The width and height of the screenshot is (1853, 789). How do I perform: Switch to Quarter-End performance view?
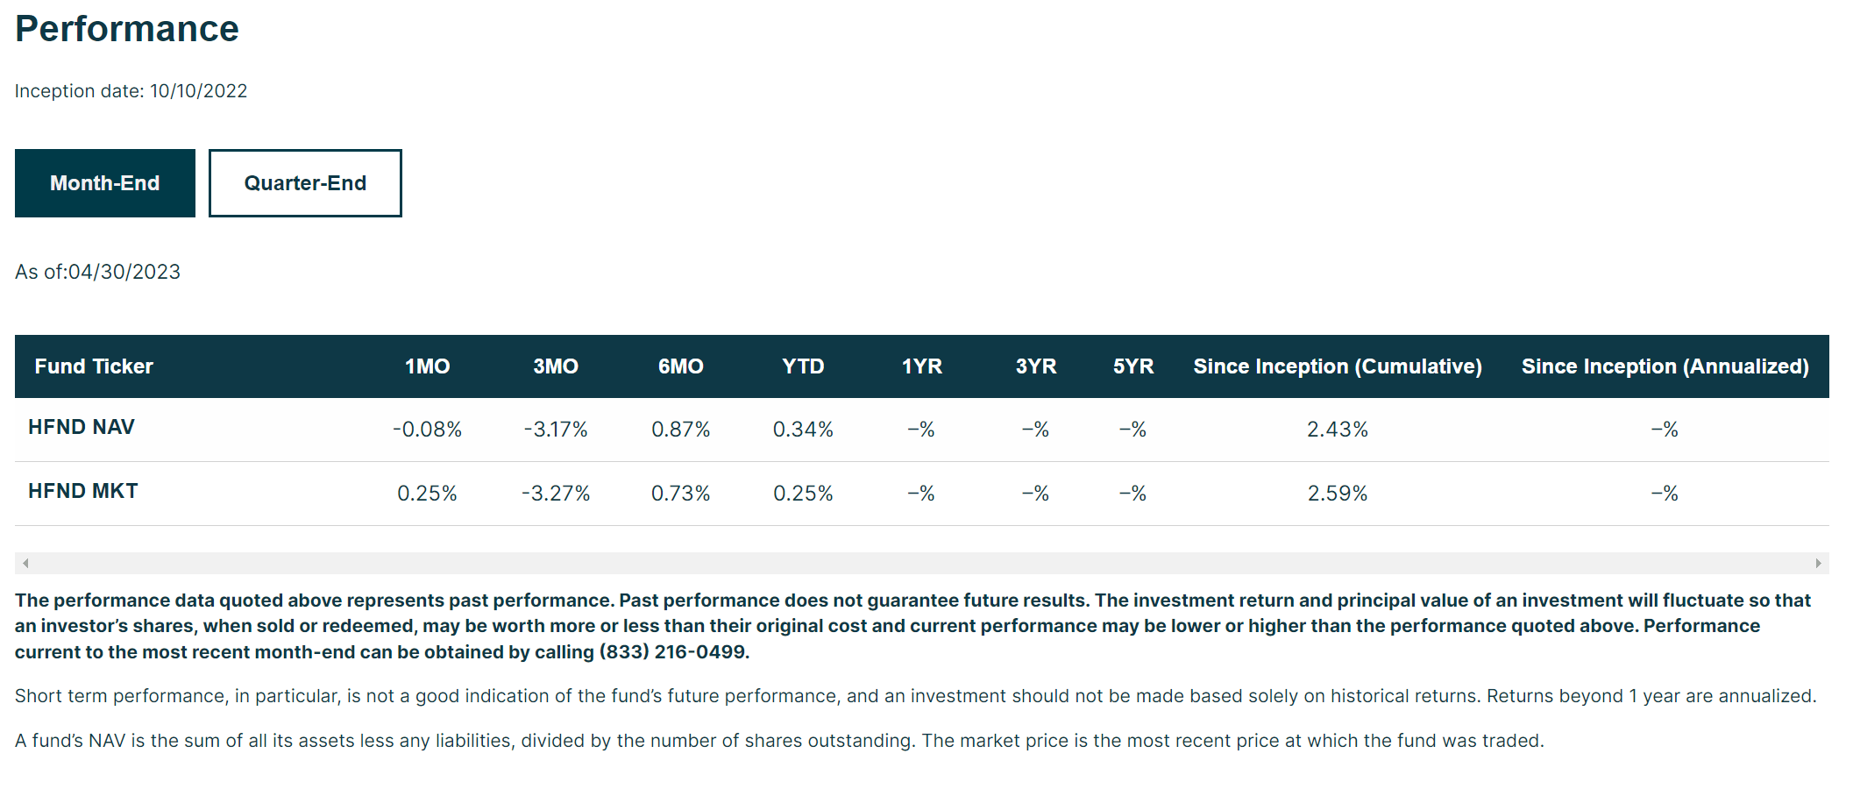[305, 183]
